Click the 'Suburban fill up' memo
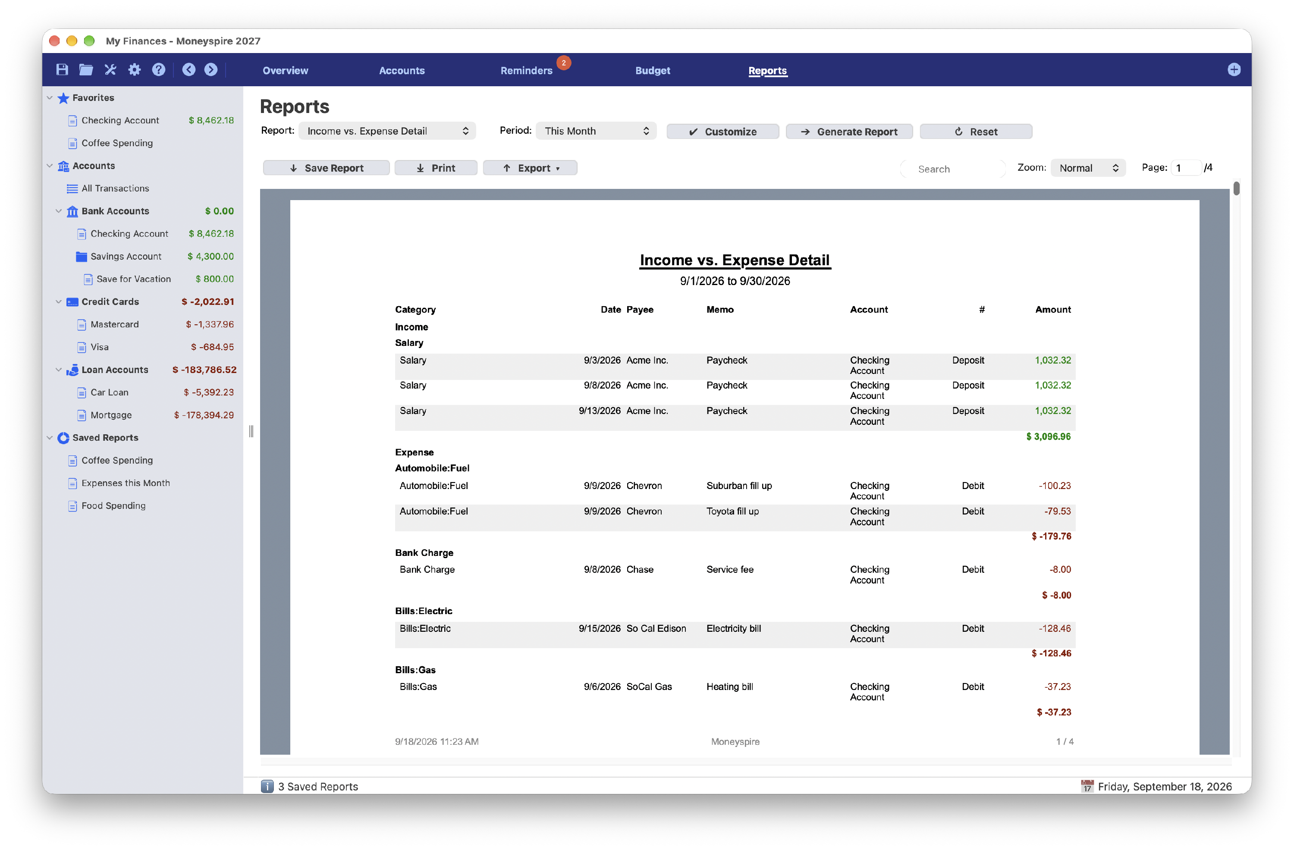This screenshot has height=850, width=1294. click(x=739, y=486)
